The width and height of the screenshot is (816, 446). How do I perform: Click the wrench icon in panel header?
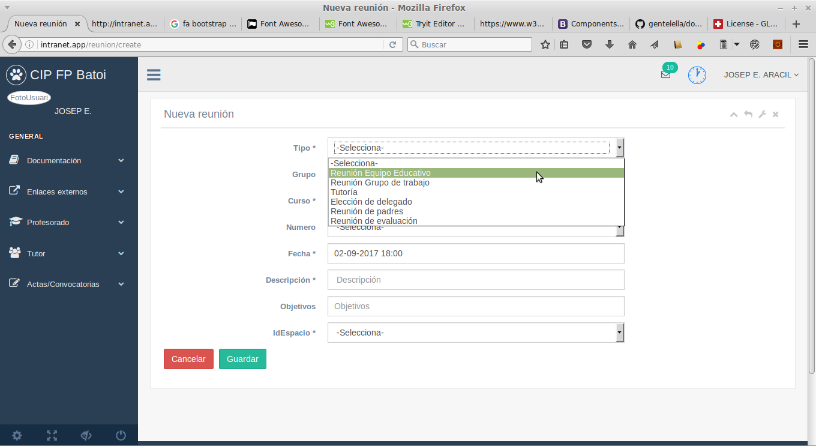[x=762, y=114]
